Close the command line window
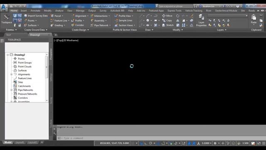The width and height of the screenshot is (266, 150). pyautogui.click(x=54, y=129)
